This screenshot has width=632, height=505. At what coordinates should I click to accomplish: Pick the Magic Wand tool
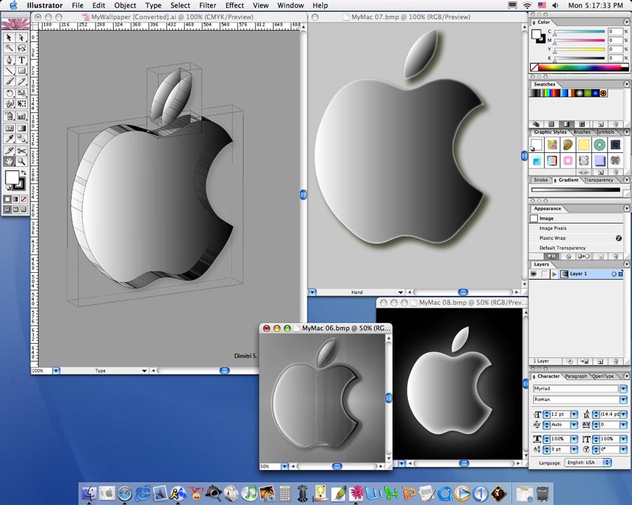pos(9,48)
